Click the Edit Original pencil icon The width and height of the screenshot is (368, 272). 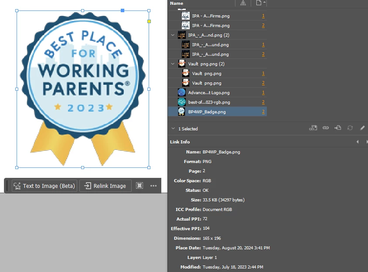(x=362, y=128)
